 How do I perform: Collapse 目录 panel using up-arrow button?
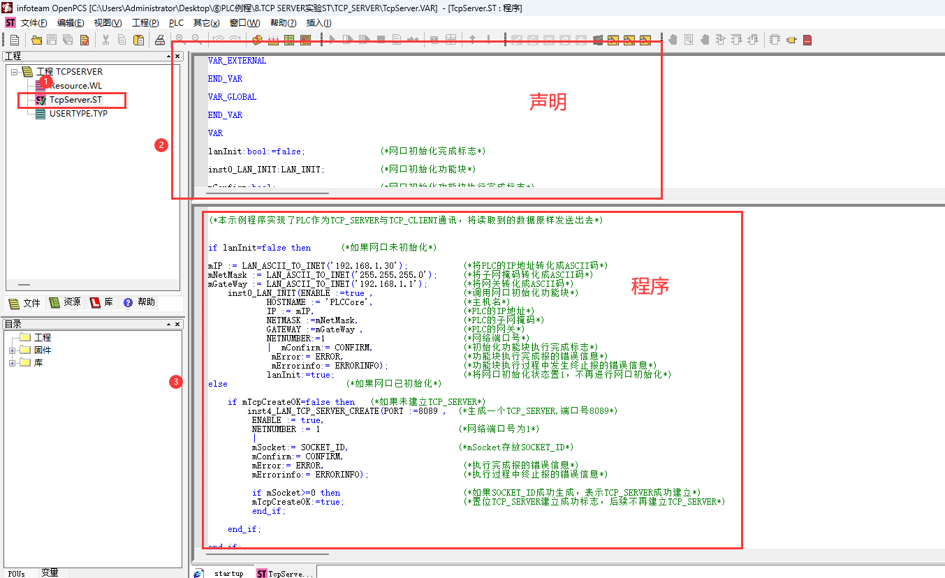coord(168,324)
